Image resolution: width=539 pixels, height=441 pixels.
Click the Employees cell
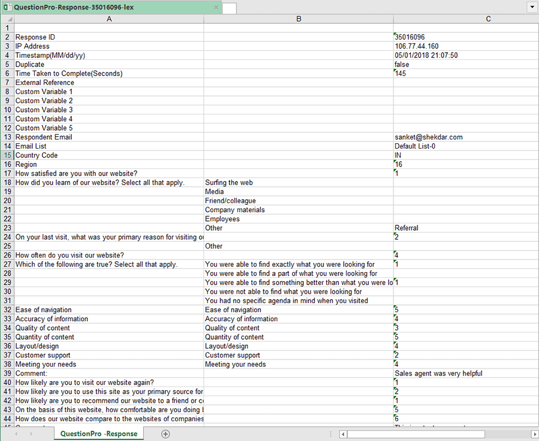[298, 219]
